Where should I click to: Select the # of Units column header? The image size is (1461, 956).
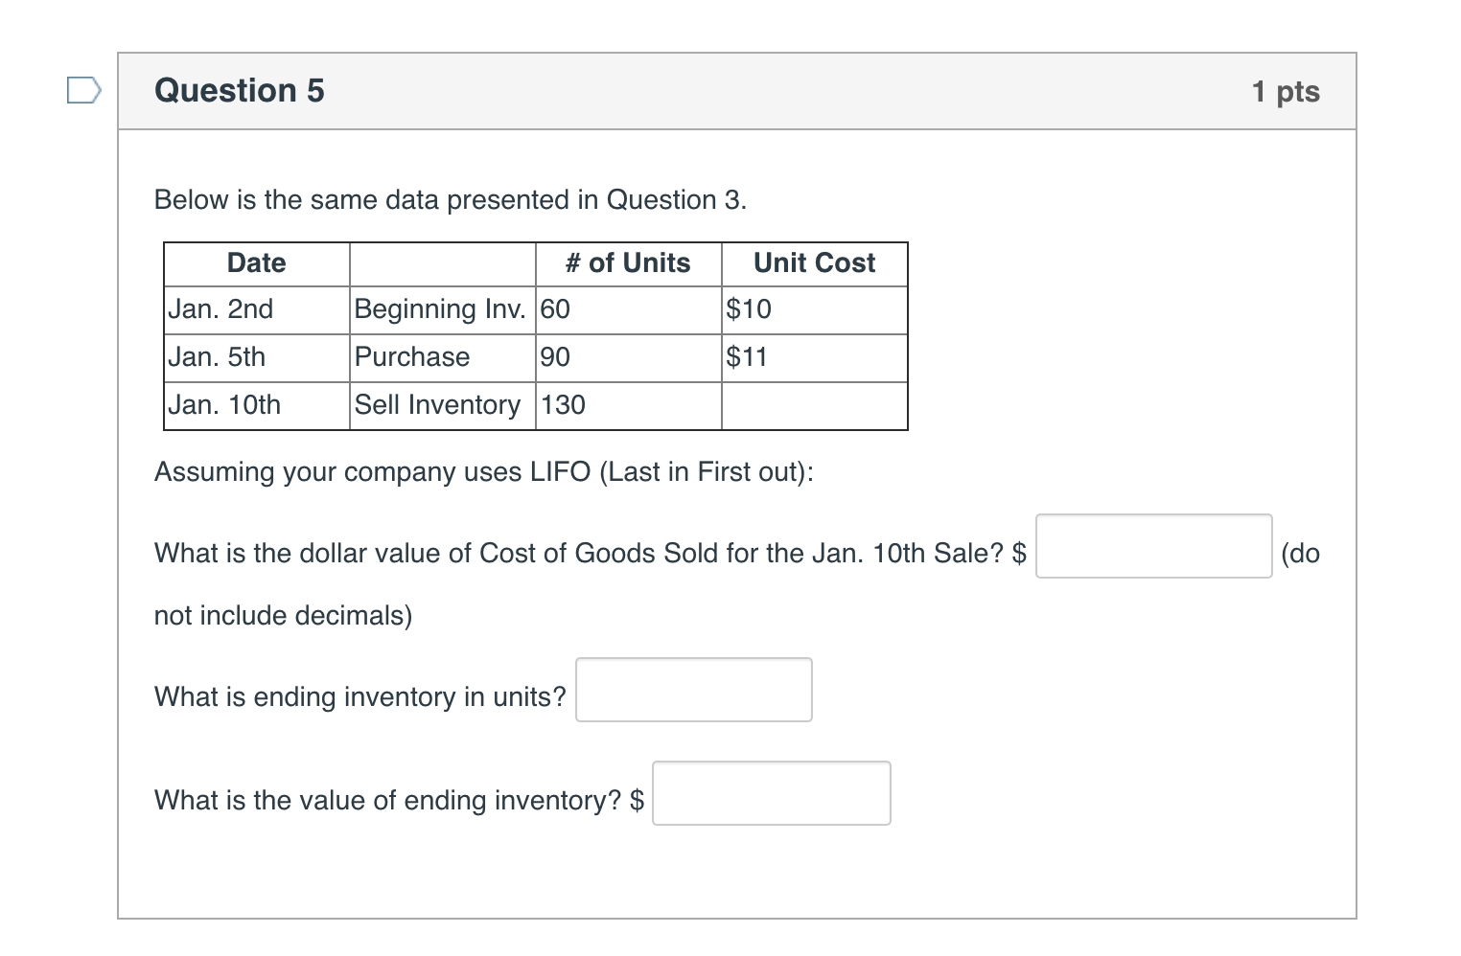pyautogui.click(x=628, y=262)
